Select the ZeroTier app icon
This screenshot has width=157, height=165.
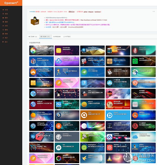click(x=135, y=61)
